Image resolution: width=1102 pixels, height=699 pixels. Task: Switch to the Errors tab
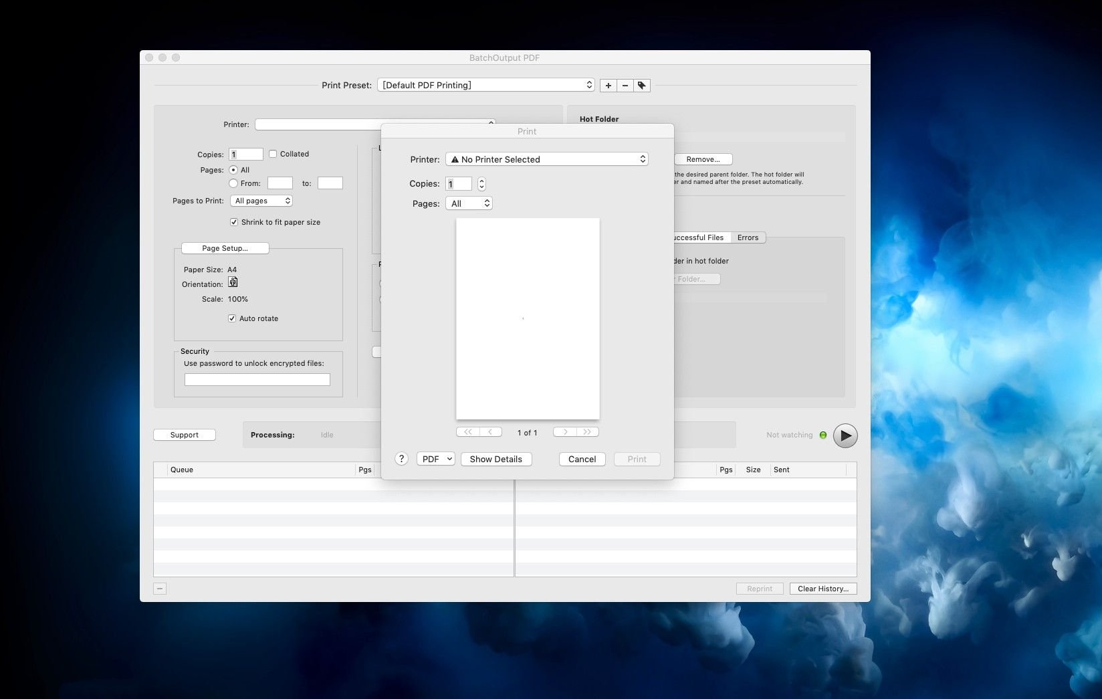coord(748,237)
